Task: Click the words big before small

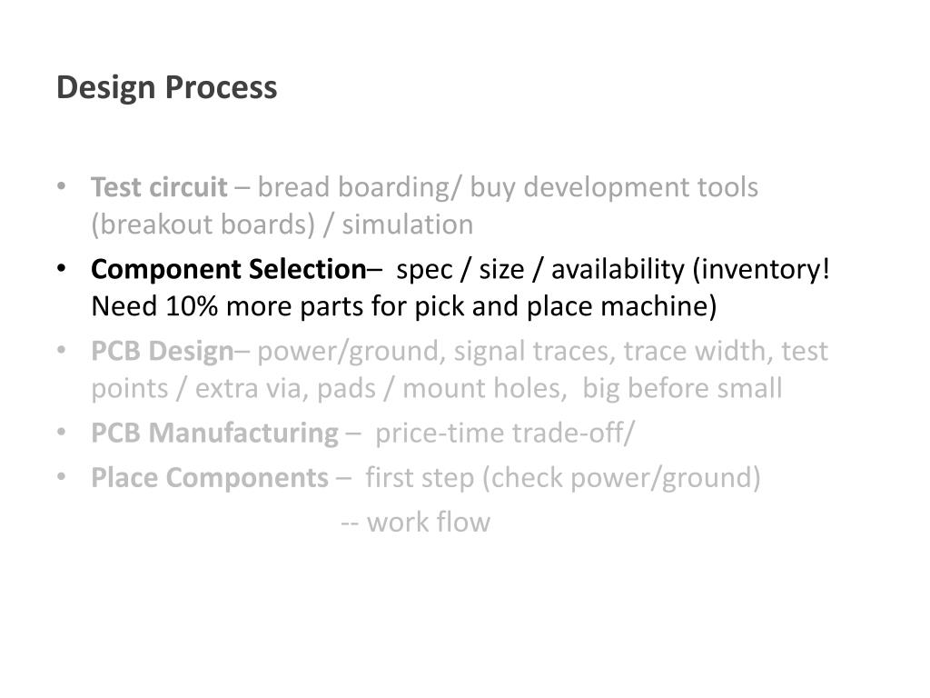Action: point(682,388)
